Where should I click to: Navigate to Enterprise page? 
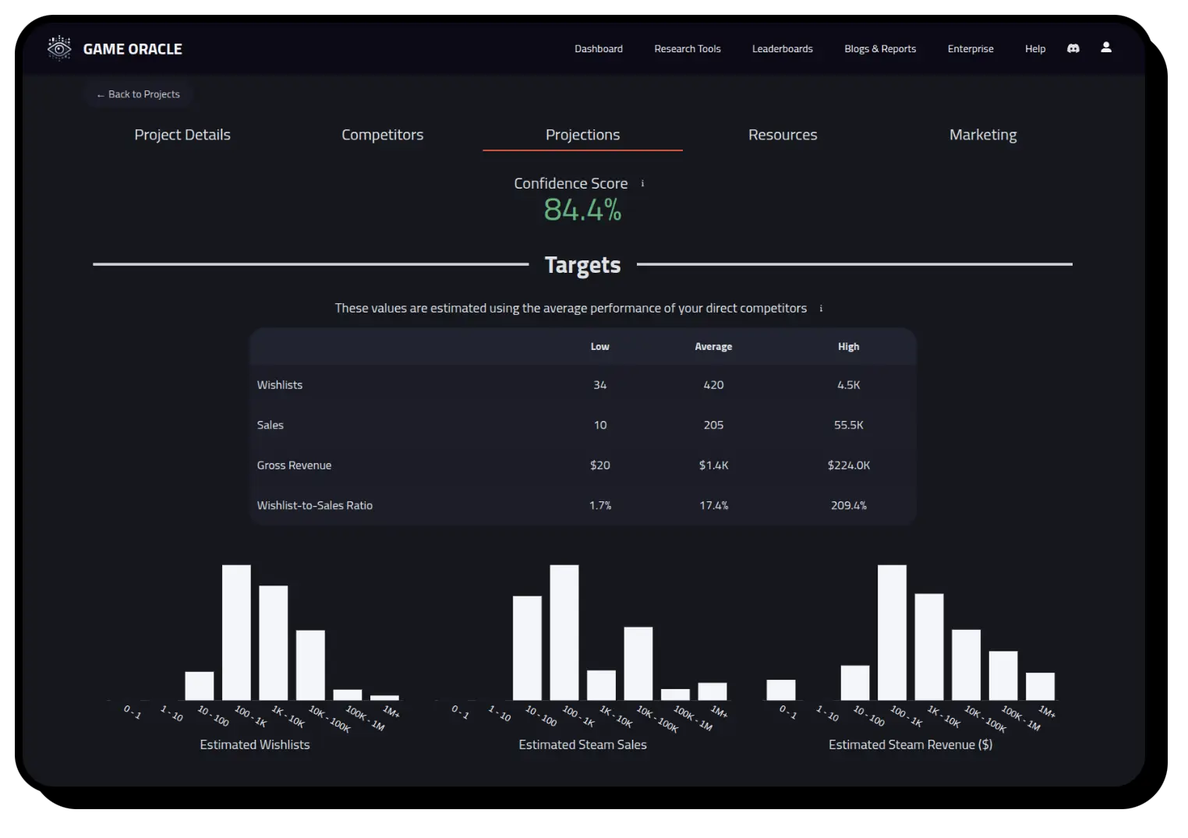click(970, 48)
